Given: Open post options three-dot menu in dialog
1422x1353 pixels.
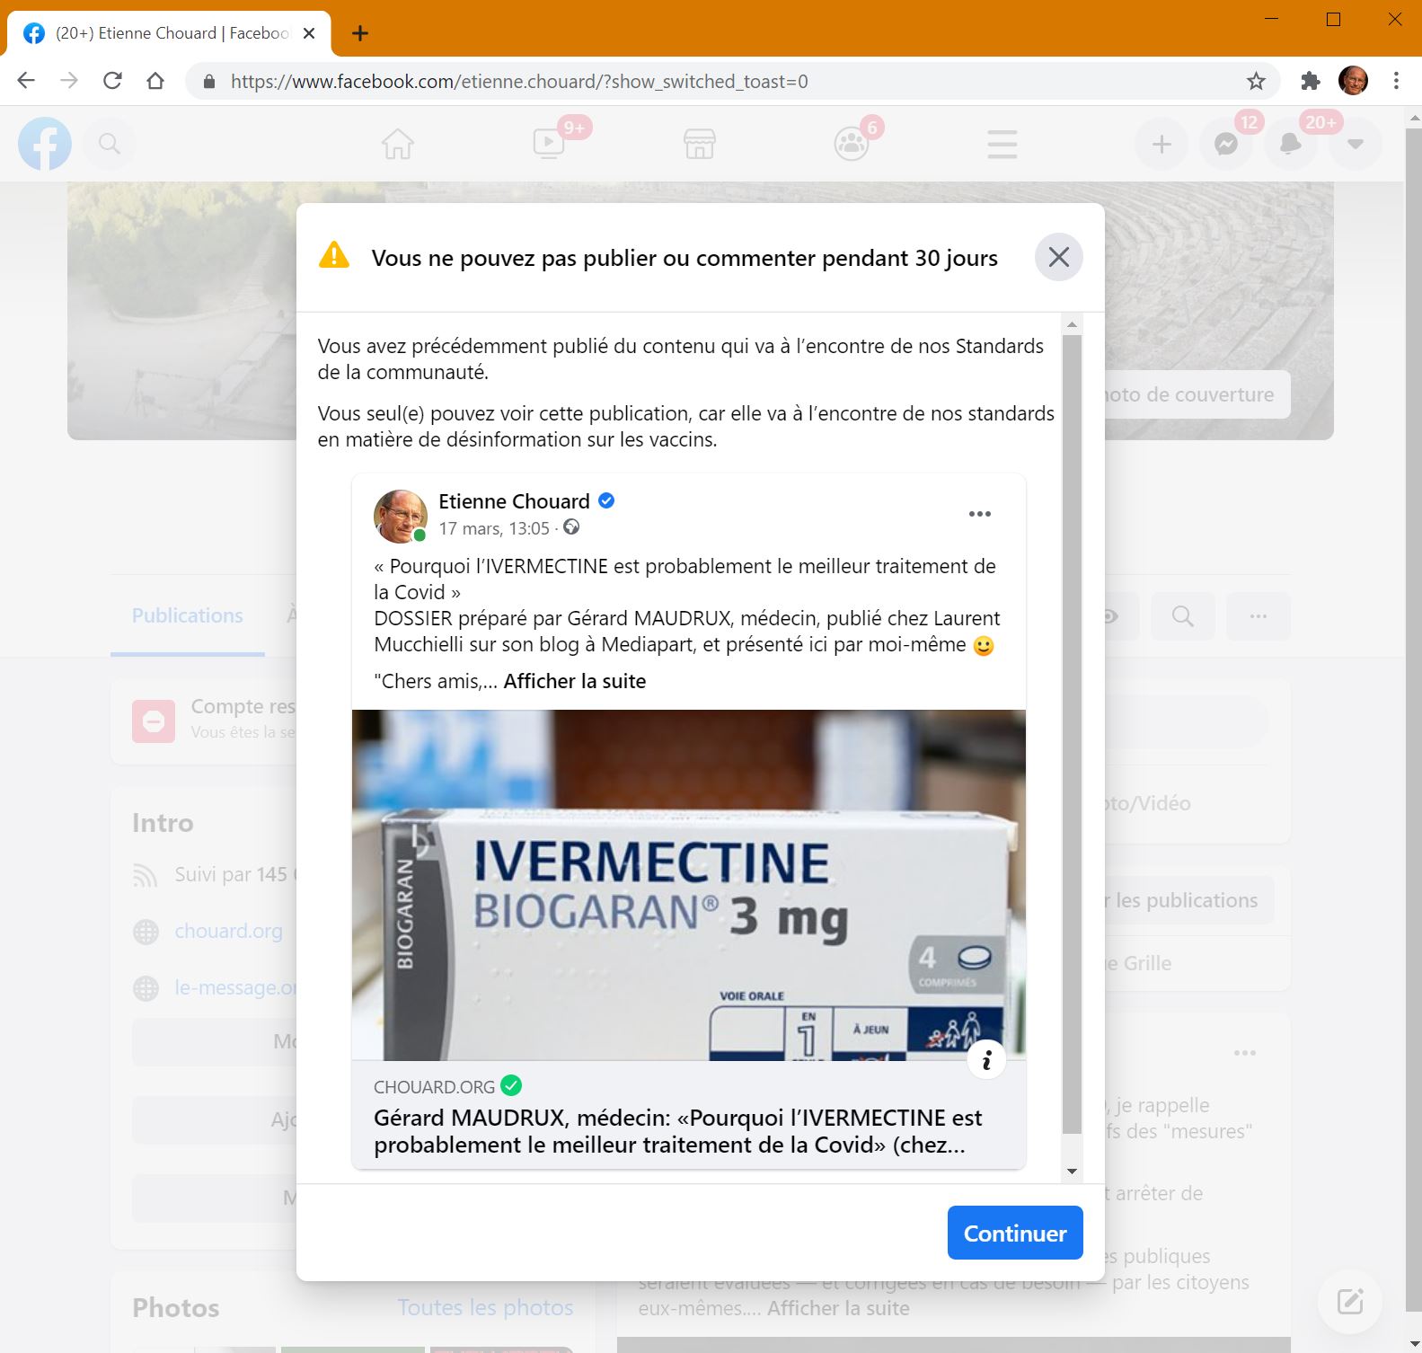Looking at the screenshot, I should [x=980, y=514].
